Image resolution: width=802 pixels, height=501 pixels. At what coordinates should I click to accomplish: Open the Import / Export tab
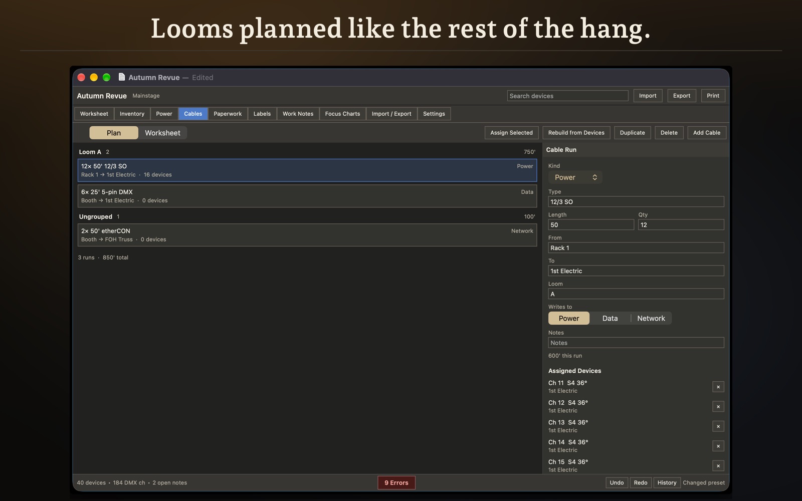(x=391, y=114)
